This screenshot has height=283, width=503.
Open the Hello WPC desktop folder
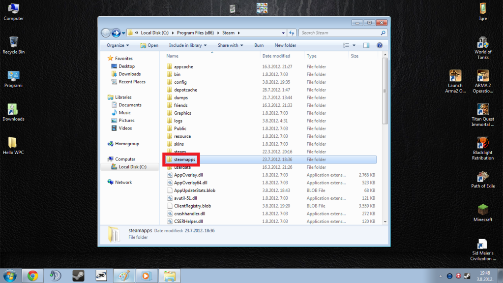[13, 146]
